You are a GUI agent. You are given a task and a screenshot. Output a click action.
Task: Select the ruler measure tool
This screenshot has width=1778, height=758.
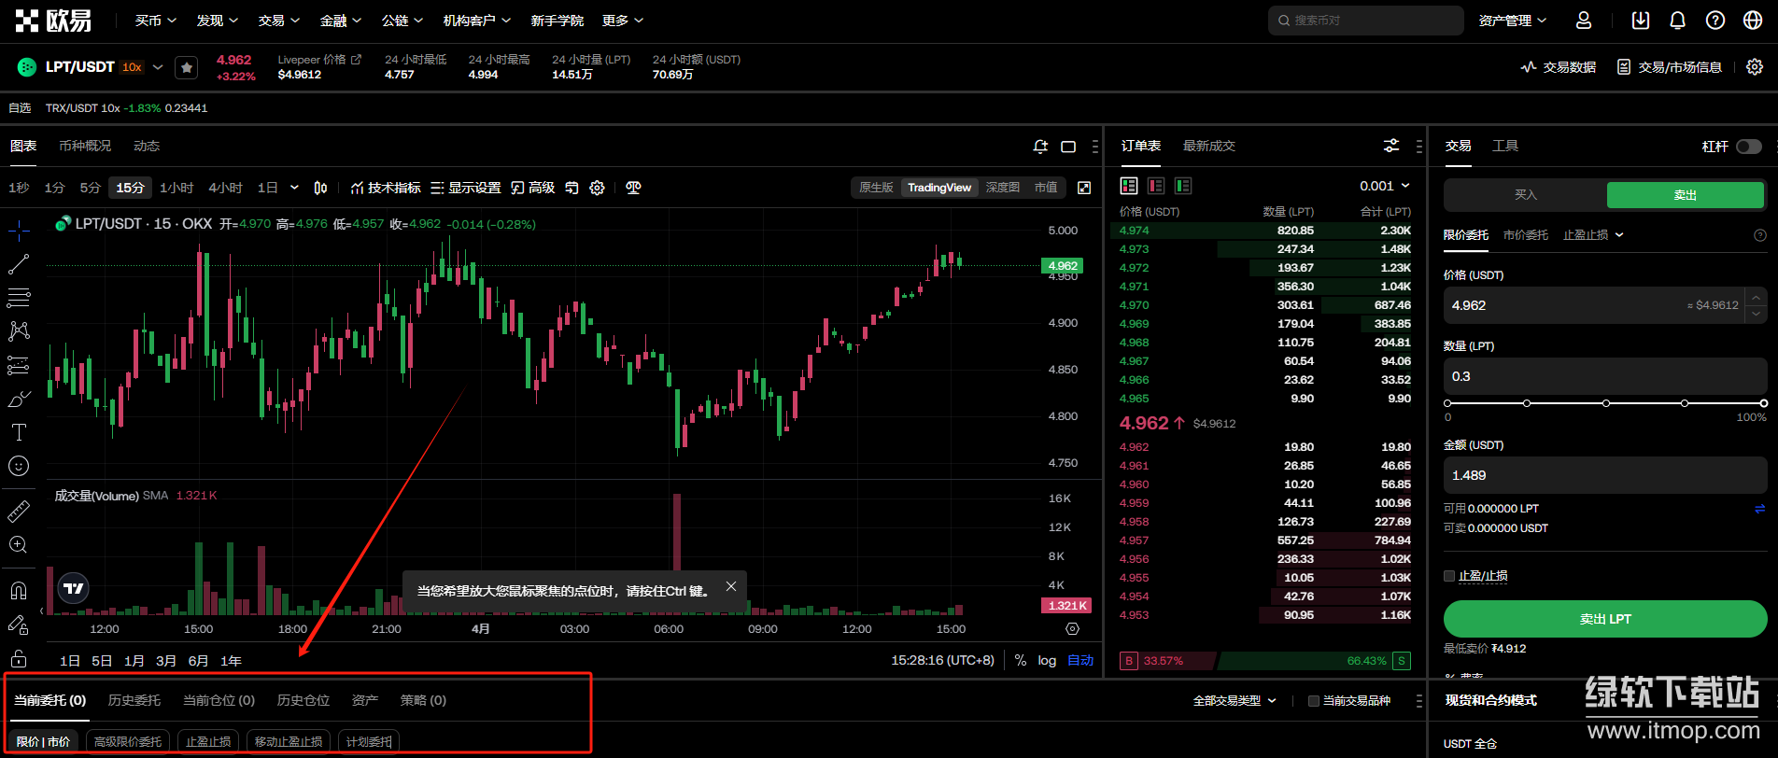coord(18,512)
